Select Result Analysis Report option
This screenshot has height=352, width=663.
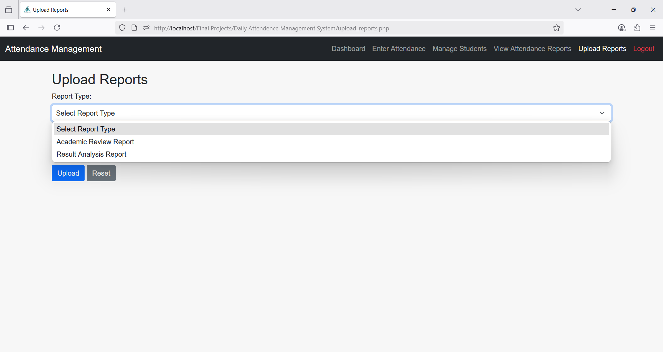pyautogui.click(x=92, y=154)
